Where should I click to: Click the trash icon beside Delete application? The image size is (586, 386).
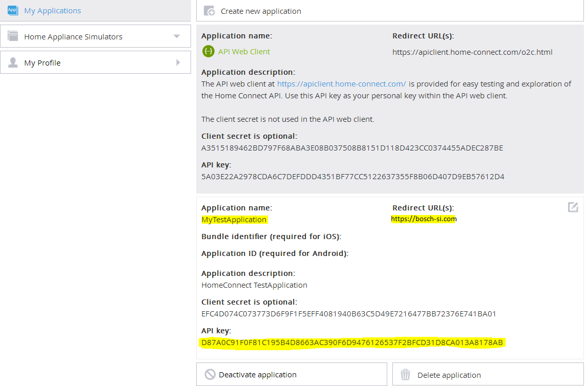pos(406,374)
